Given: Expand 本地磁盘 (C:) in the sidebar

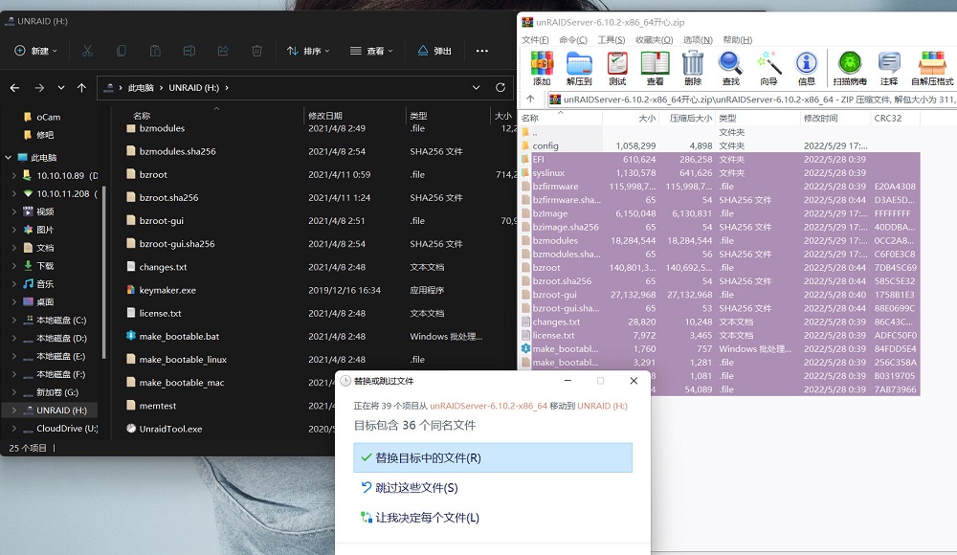Looking at the screenshot, I should point(14,320).
